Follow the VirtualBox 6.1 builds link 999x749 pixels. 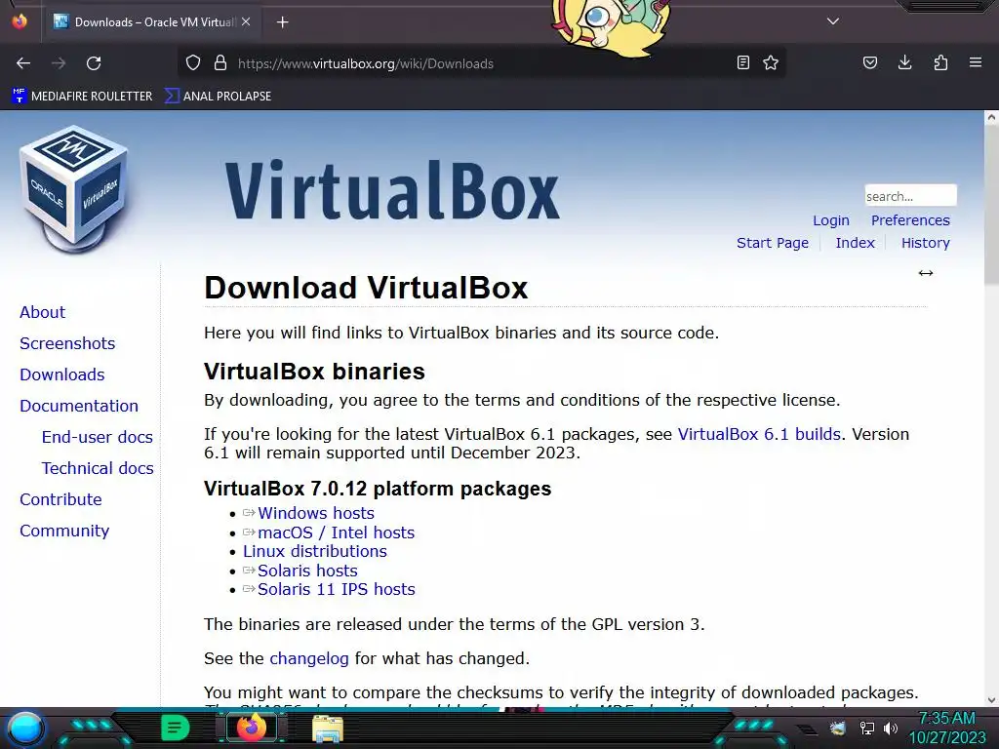coord(759,434)
